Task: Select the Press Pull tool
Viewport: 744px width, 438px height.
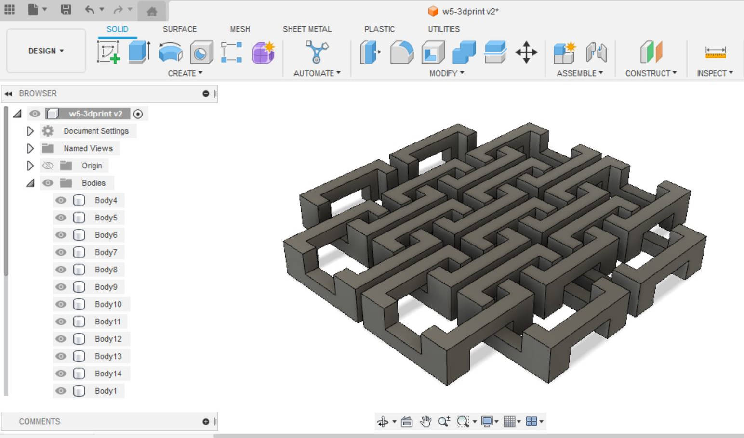Action: tap(371, 52)
